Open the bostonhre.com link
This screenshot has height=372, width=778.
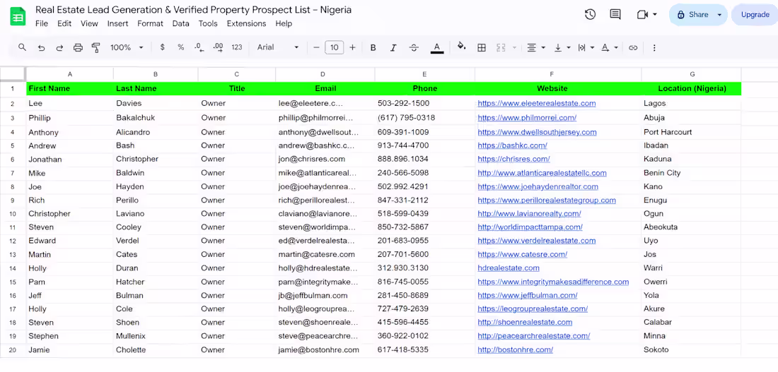click(515, 349)
